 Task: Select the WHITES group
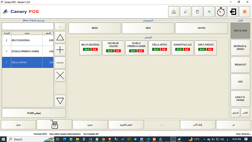(201, 28)
